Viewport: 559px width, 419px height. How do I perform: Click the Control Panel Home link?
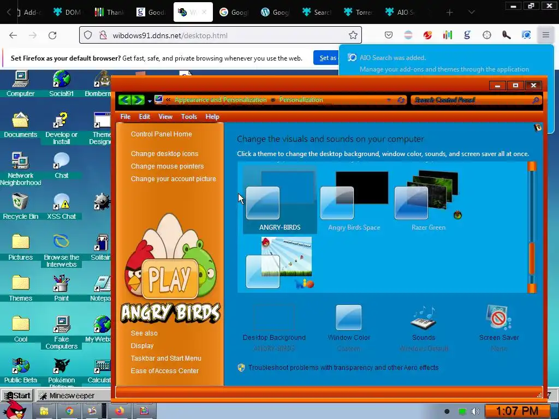click(x=161, y=134)
